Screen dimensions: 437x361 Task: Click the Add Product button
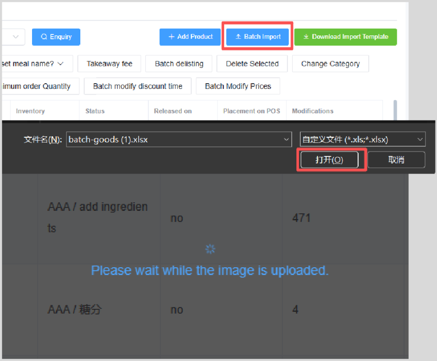click(190, 37)
